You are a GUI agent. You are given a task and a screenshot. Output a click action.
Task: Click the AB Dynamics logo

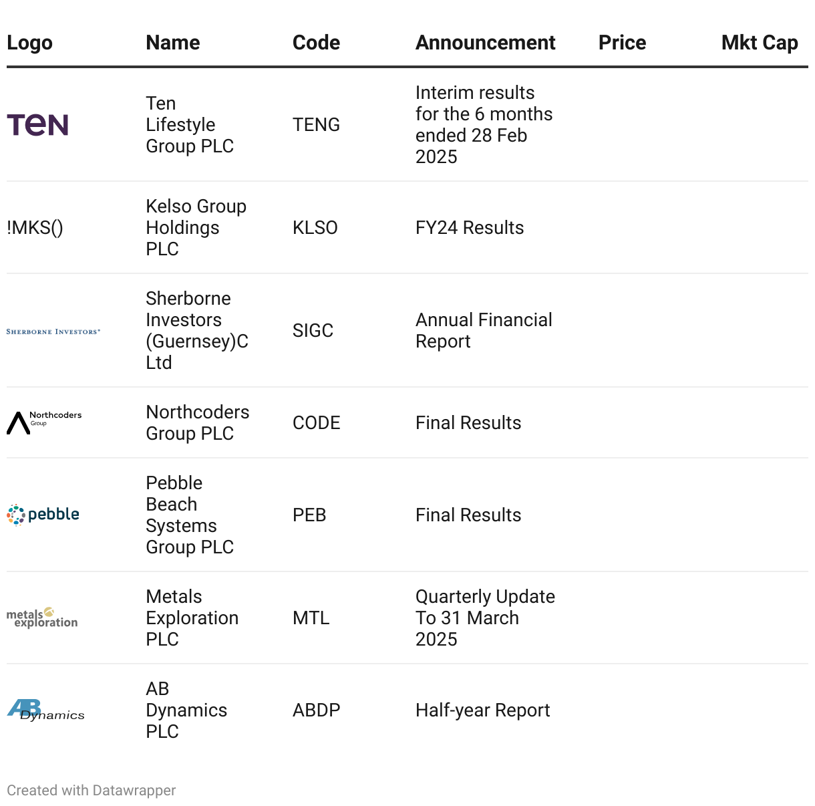pyautogui.click(x=45, y=710)
